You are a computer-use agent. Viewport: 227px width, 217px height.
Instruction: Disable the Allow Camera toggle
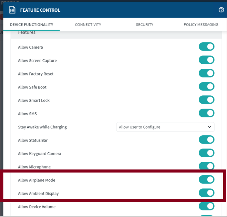[206, 47]
